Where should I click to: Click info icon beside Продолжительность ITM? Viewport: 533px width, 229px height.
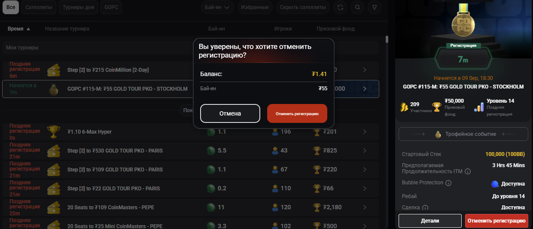pos(468,171)
